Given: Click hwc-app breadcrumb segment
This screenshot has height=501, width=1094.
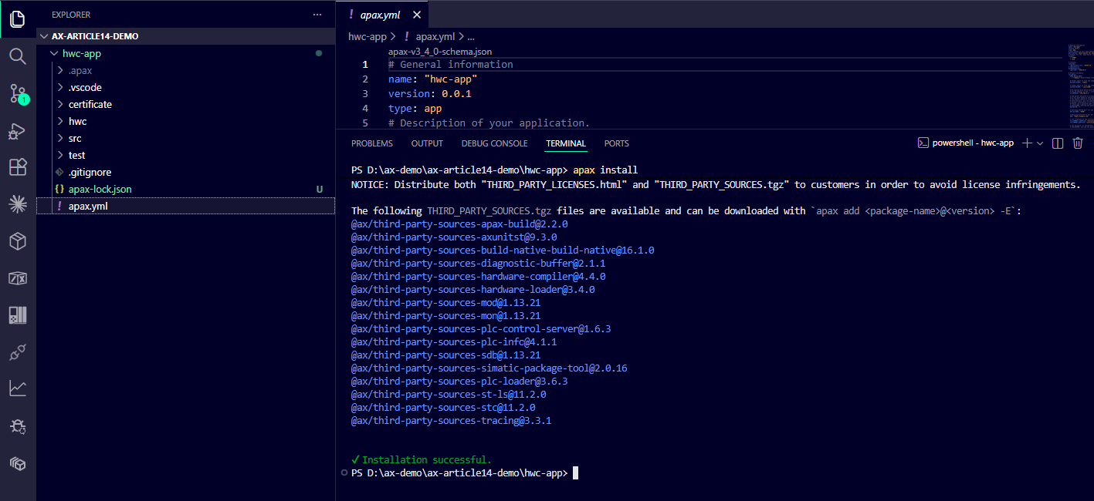Looking at the screenshot, I should (x=367, y=36).
